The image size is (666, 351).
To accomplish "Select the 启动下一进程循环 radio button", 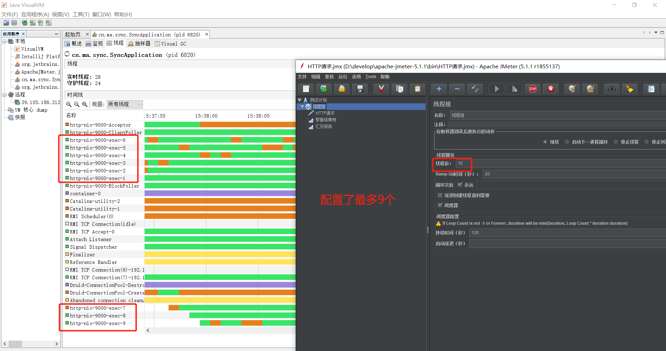I will [x=567, y=142].
